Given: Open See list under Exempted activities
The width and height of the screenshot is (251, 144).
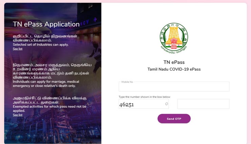Looking at the screenshot, I should click(x=18, y=115).
